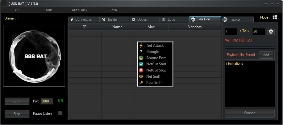Click the Mac column header
Viewport: 283px width, 125px height.
[x=151, y=27]
